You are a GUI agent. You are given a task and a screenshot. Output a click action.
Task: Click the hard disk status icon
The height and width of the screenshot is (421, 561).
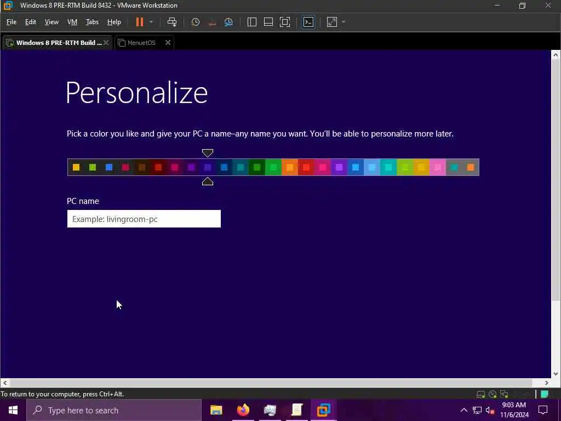point(480,394)
